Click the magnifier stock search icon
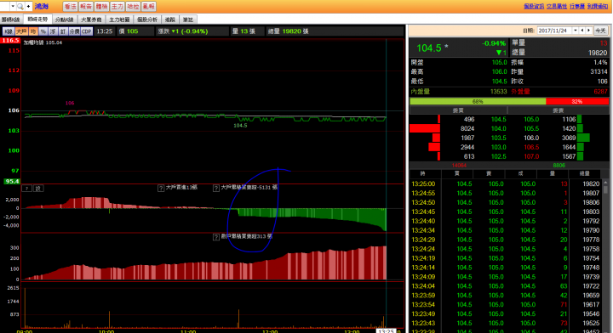613x333 pixels. pos(20,6)
